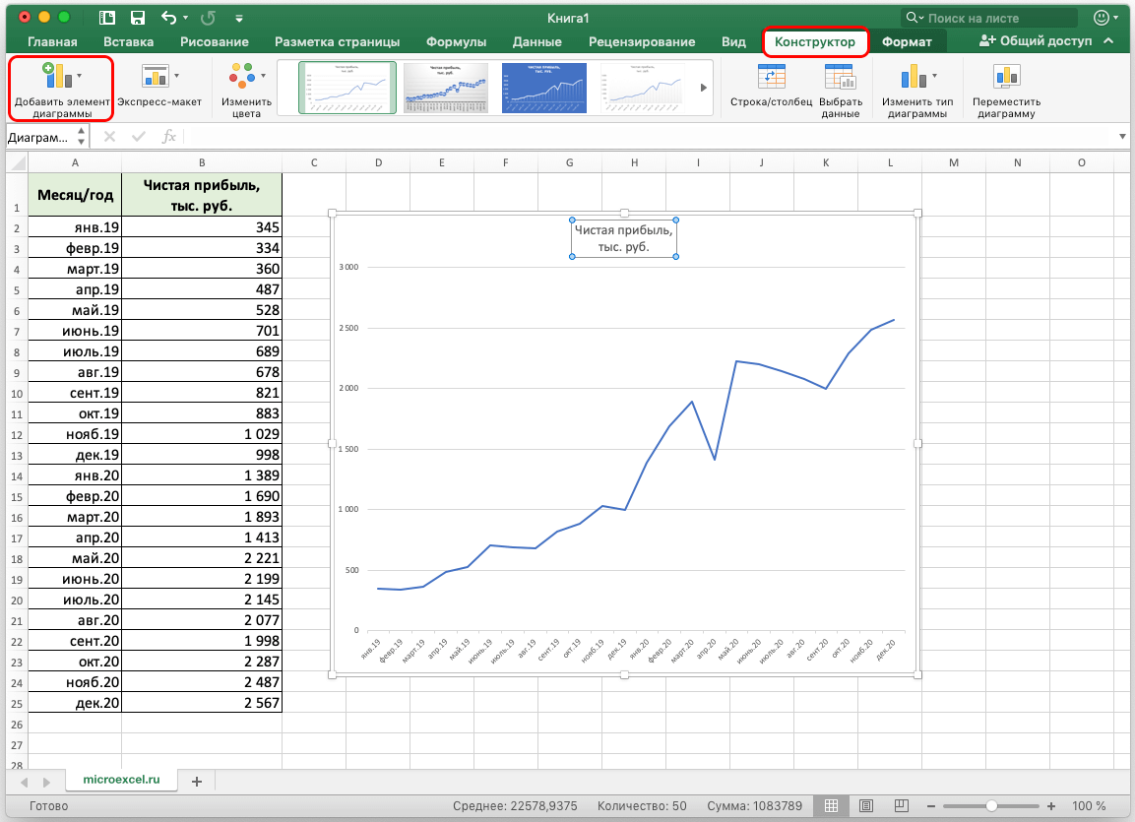Screen dimensions: 1135x822
Task: Select cell дек.20
Action: click(x=75, y=703)
